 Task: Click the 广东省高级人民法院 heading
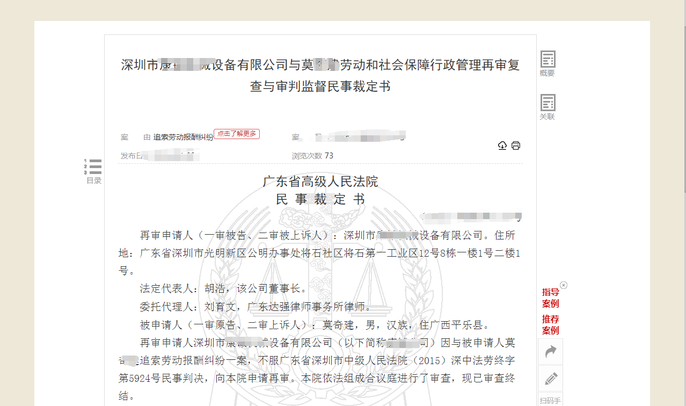320,182
